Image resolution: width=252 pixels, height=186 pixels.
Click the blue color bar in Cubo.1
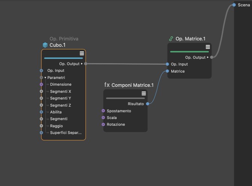[63, 58]
